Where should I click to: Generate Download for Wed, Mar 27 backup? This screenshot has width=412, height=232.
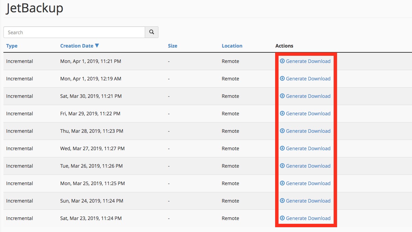(x=308, y=149)
